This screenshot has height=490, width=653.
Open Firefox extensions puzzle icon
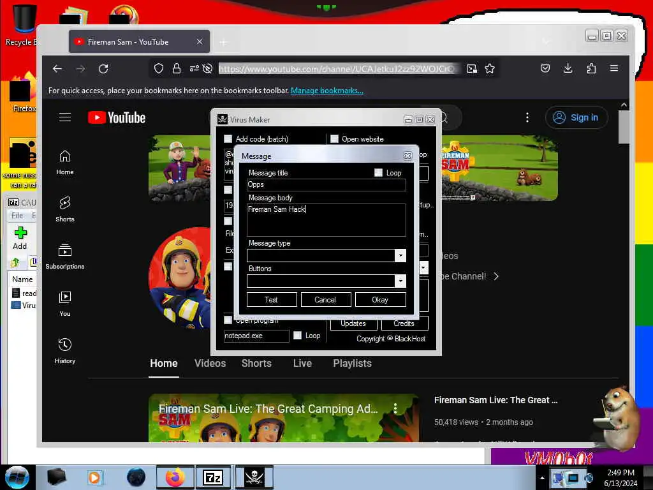point(591,68)
